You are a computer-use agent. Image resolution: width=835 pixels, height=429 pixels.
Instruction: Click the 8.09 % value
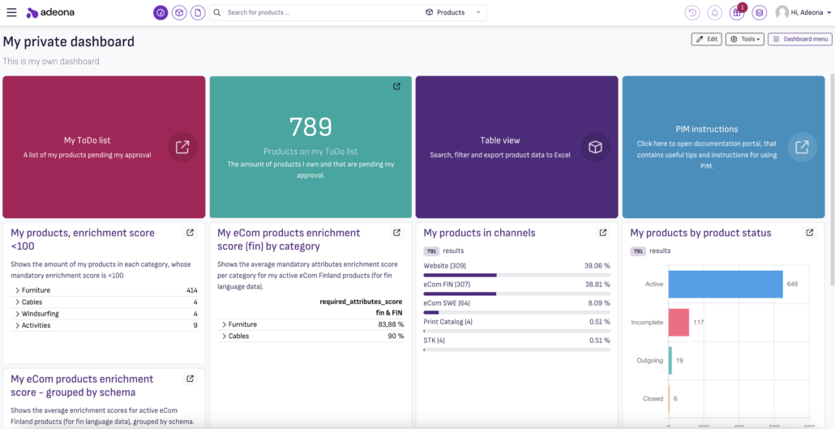pos(599,303)
